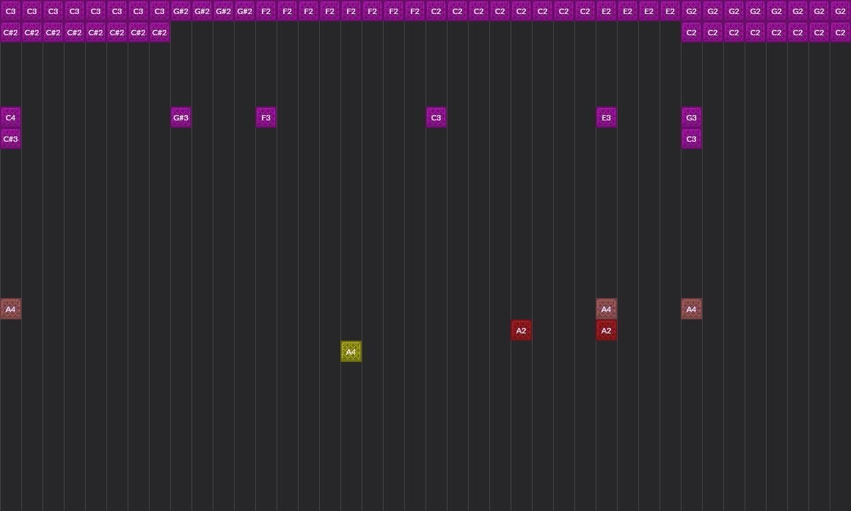Select the G3 note block

691,118
